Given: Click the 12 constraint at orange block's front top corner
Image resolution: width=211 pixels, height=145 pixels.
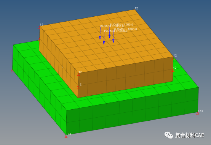Looking at the screenshot, I should [78, 75].
